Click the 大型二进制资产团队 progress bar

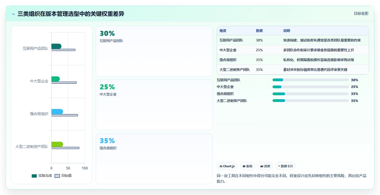click(x=311, y=101)
